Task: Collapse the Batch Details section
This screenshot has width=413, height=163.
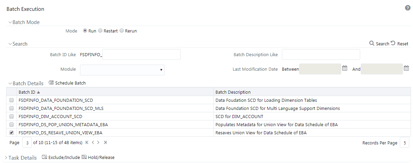Action: coord(10,83)
